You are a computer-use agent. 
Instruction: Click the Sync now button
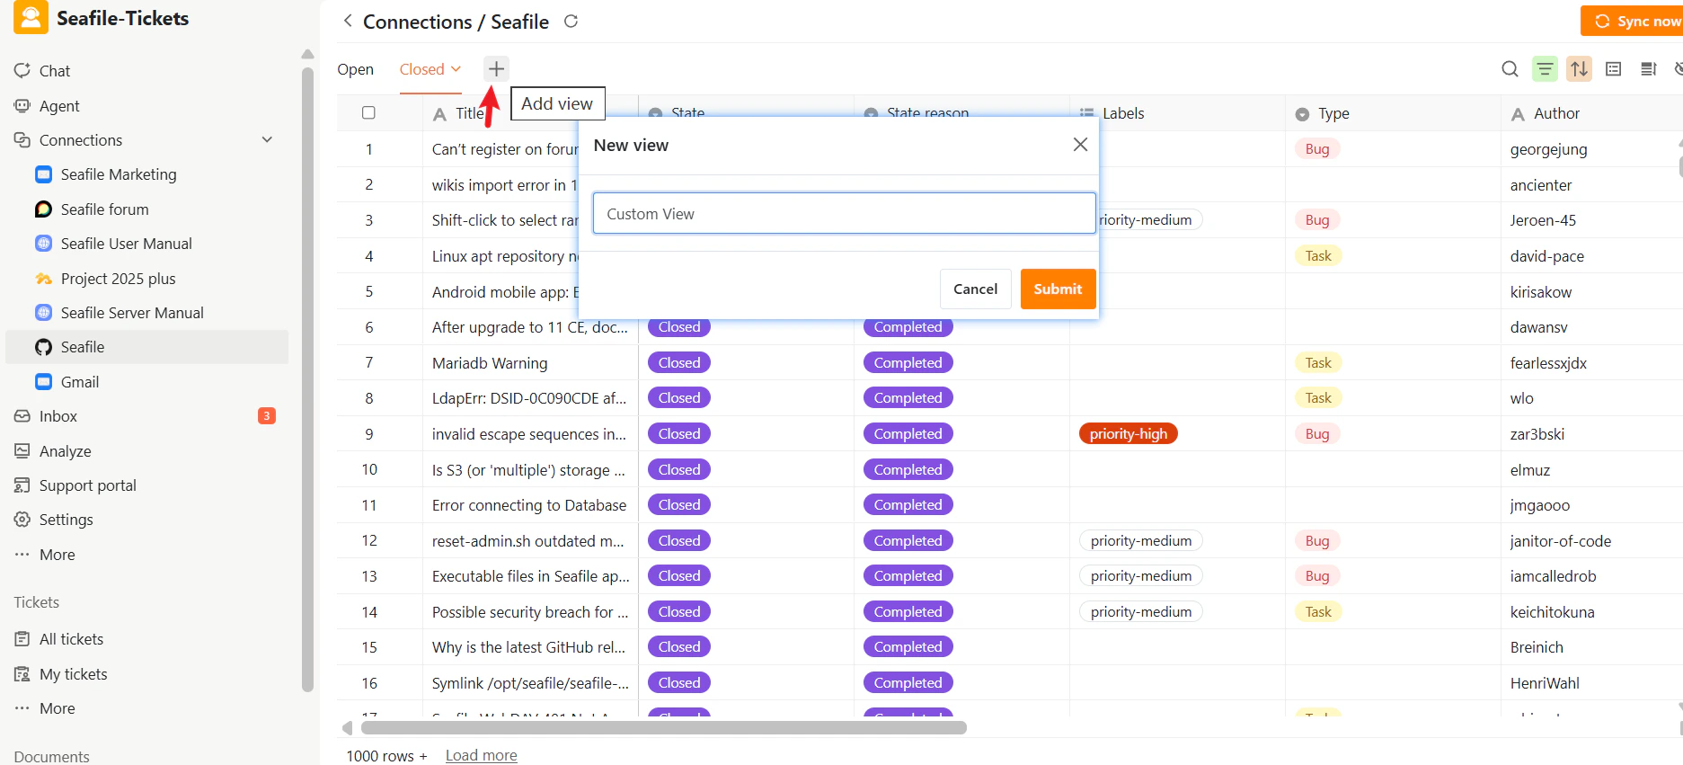1632,21
